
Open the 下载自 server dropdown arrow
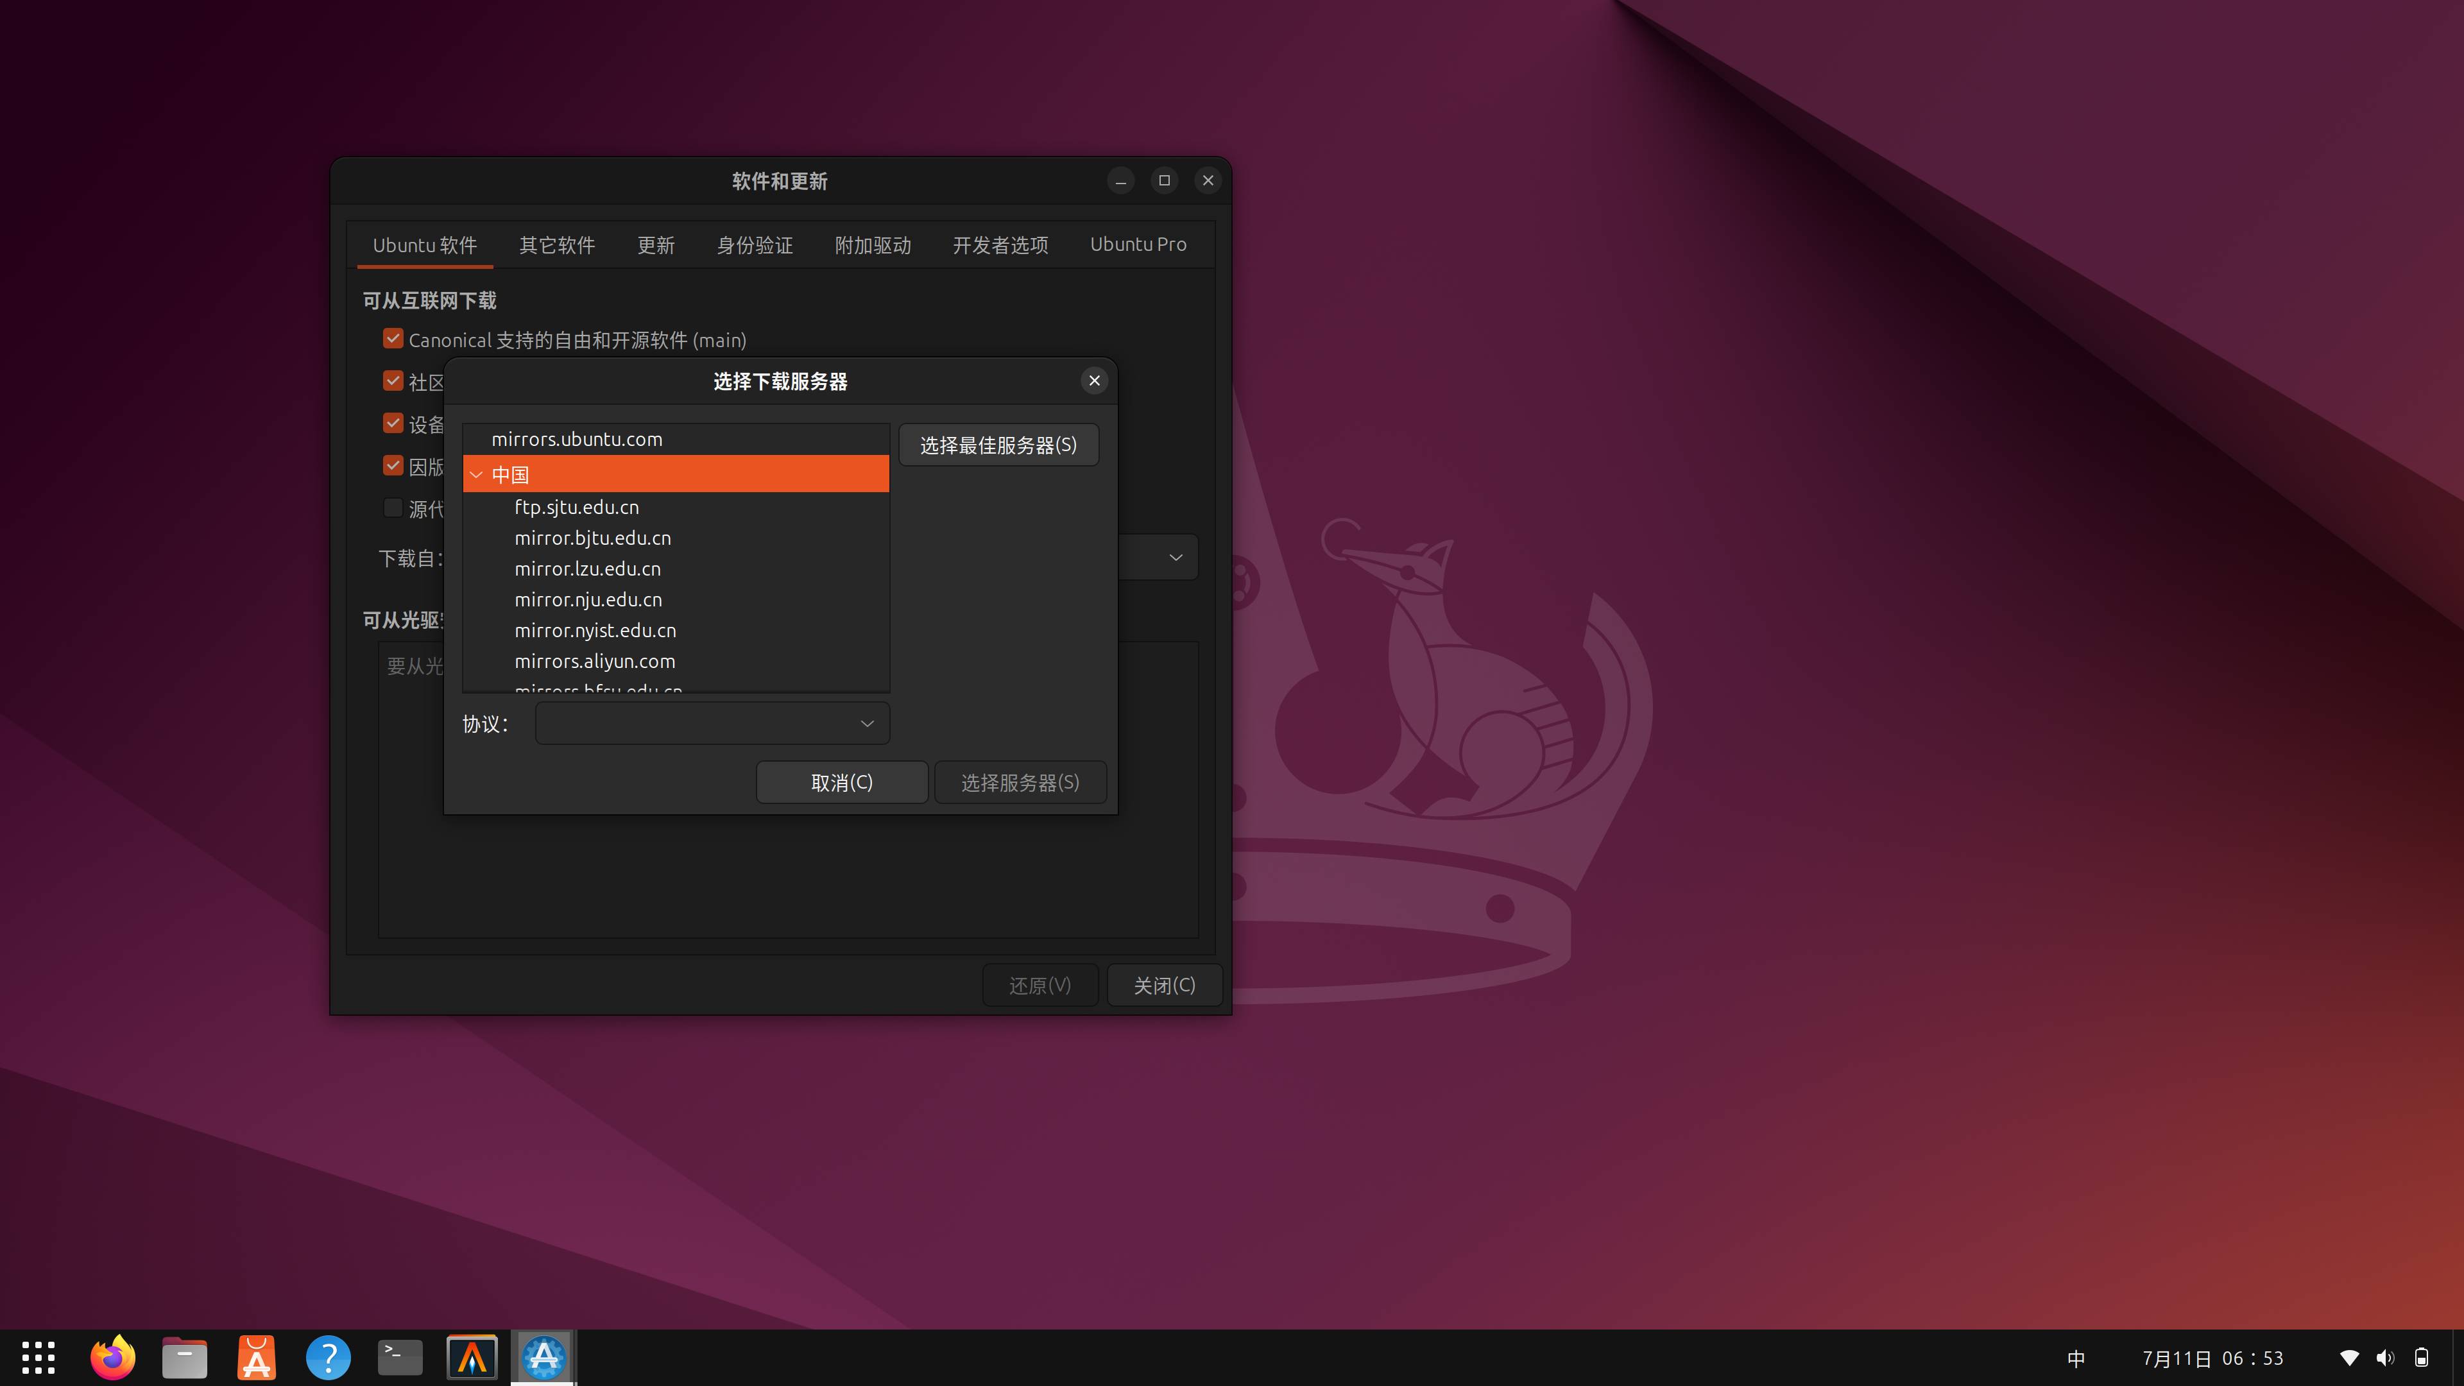(1176, 558)
